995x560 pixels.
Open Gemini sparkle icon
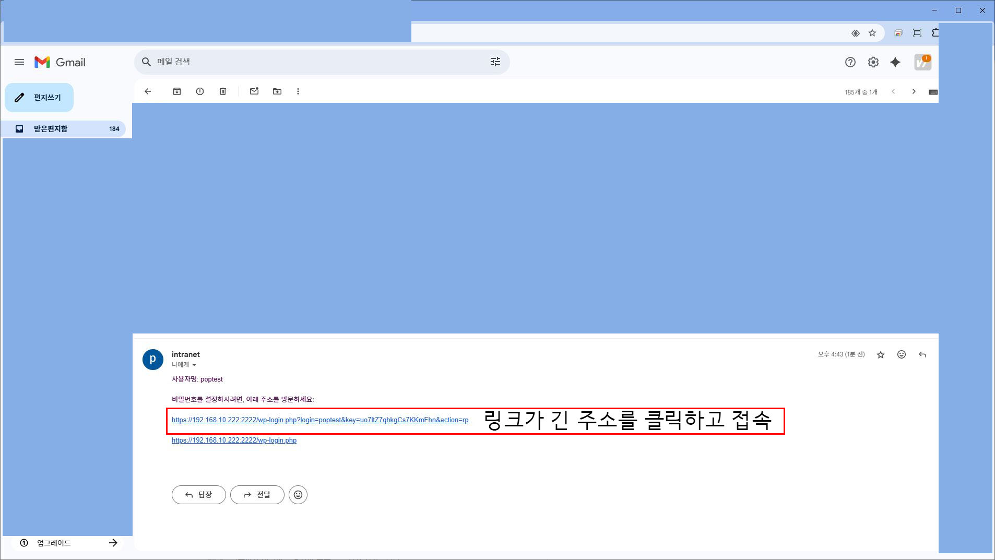[895, 62]
